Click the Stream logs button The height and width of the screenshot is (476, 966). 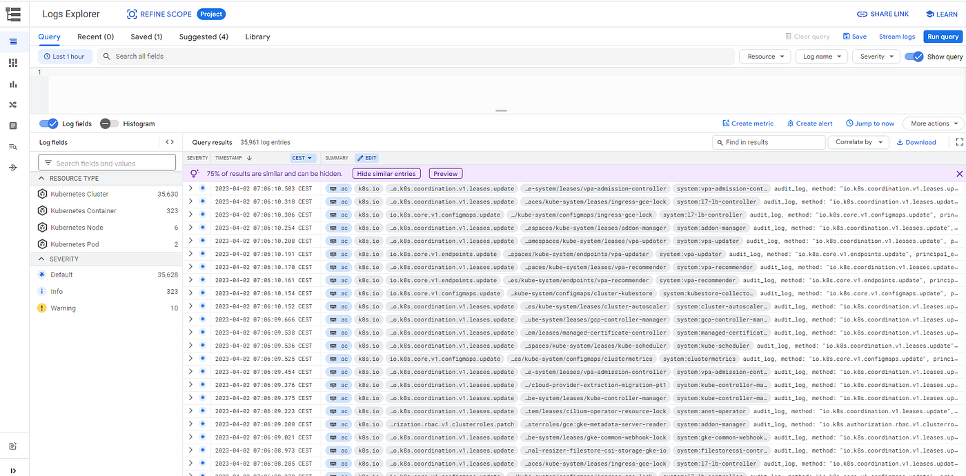click(x=897, y=37)
